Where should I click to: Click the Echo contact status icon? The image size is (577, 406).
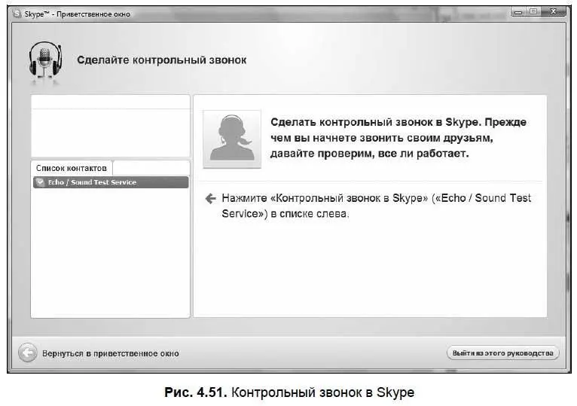click(40, 182)
